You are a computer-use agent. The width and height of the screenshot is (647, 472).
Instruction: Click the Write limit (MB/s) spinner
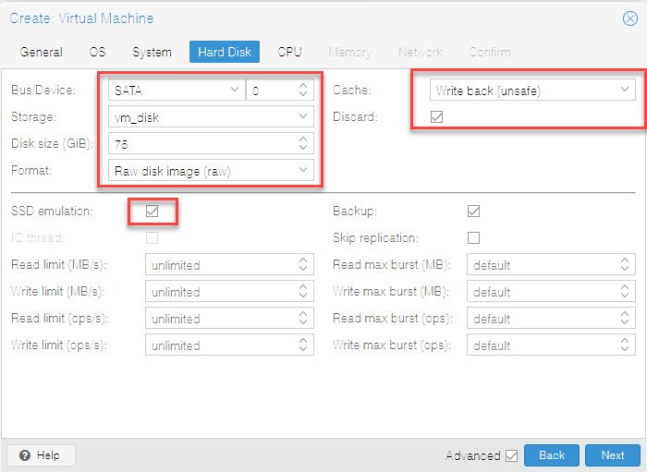[x=303, y=292]
